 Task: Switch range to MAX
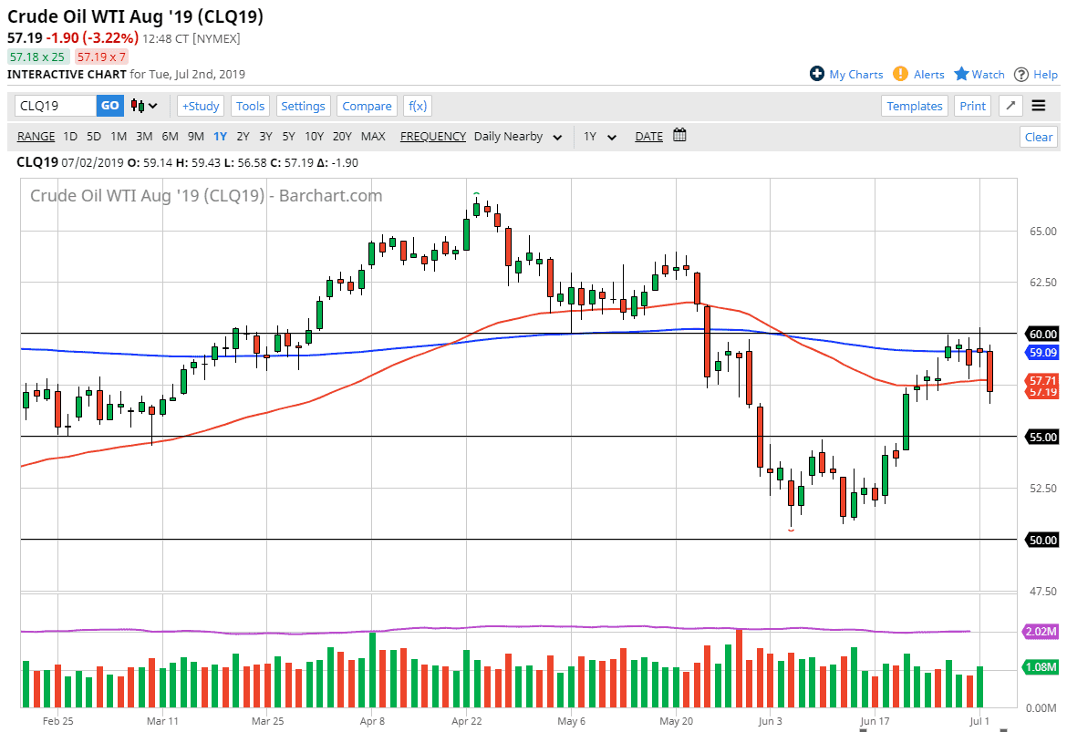click(x=373, y=136)
